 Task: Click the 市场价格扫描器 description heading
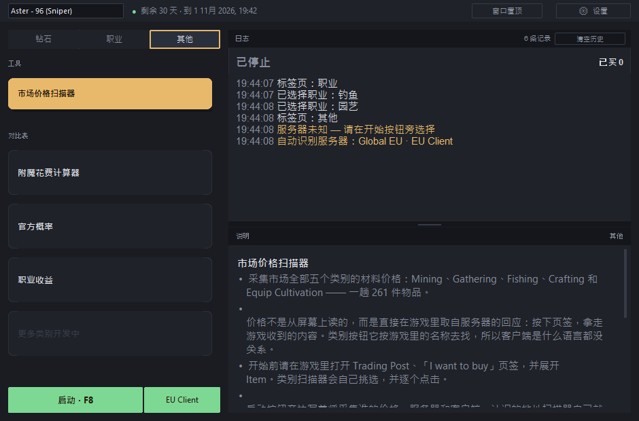273,263
